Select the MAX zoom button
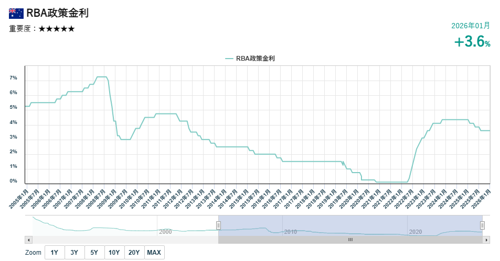 [x=154, y=253]
